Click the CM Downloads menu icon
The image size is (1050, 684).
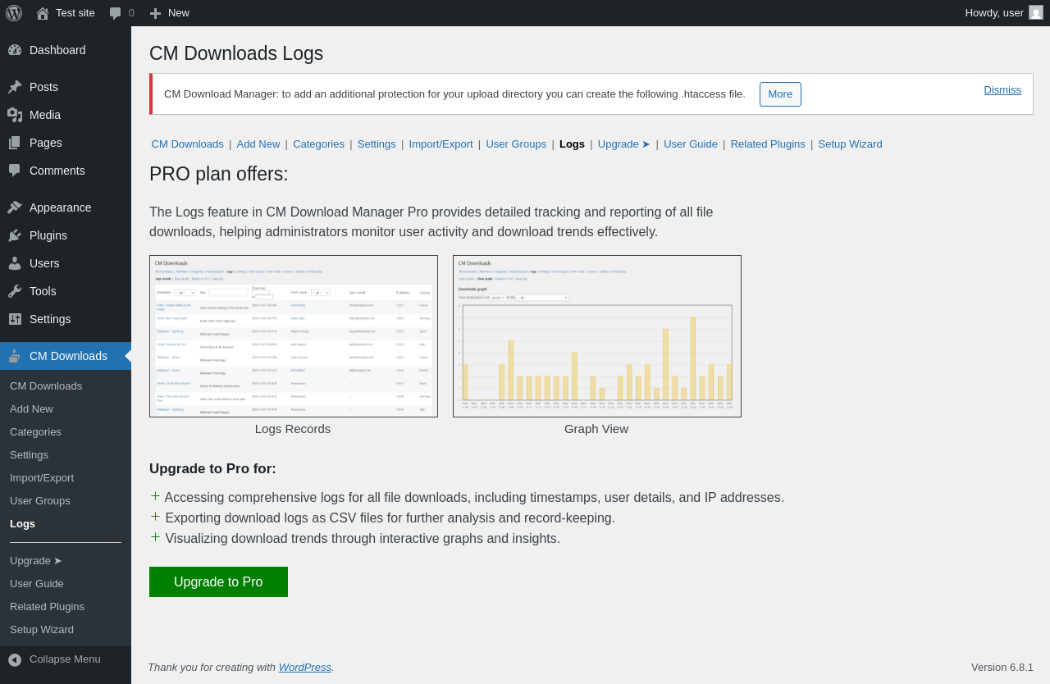pyautogui.click(x=15, y=356)
